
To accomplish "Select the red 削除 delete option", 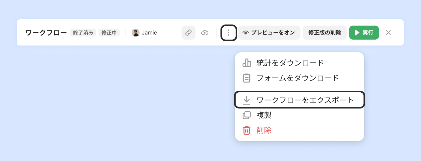I will tap(264, 130).
